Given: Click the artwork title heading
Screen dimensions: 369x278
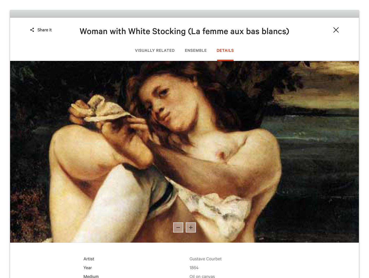Looking at the screenshot, I should coord(184,31).
